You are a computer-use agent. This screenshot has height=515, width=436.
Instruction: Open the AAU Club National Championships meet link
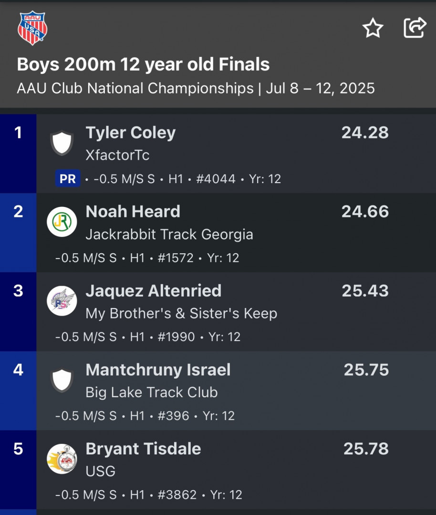click(x=135, y=88)
